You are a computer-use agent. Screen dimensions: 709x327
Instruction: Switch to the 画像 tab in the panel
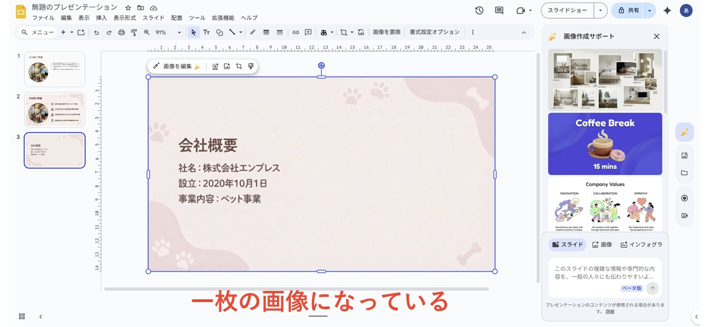click(602, 244)
